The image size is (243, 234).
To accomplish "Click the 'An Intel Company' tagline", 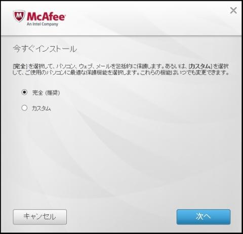I will (43, 24).
